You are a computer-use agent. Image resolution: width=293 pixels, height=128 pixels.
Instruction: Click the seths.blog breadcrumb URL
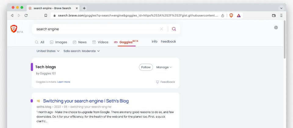(74, 107)
